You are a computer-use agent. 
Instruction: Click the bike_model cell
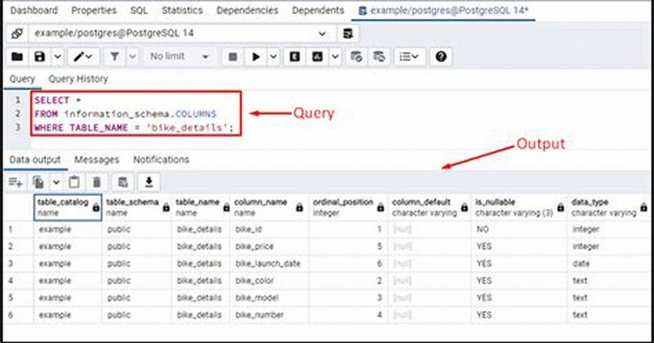[x=269, y=298]
